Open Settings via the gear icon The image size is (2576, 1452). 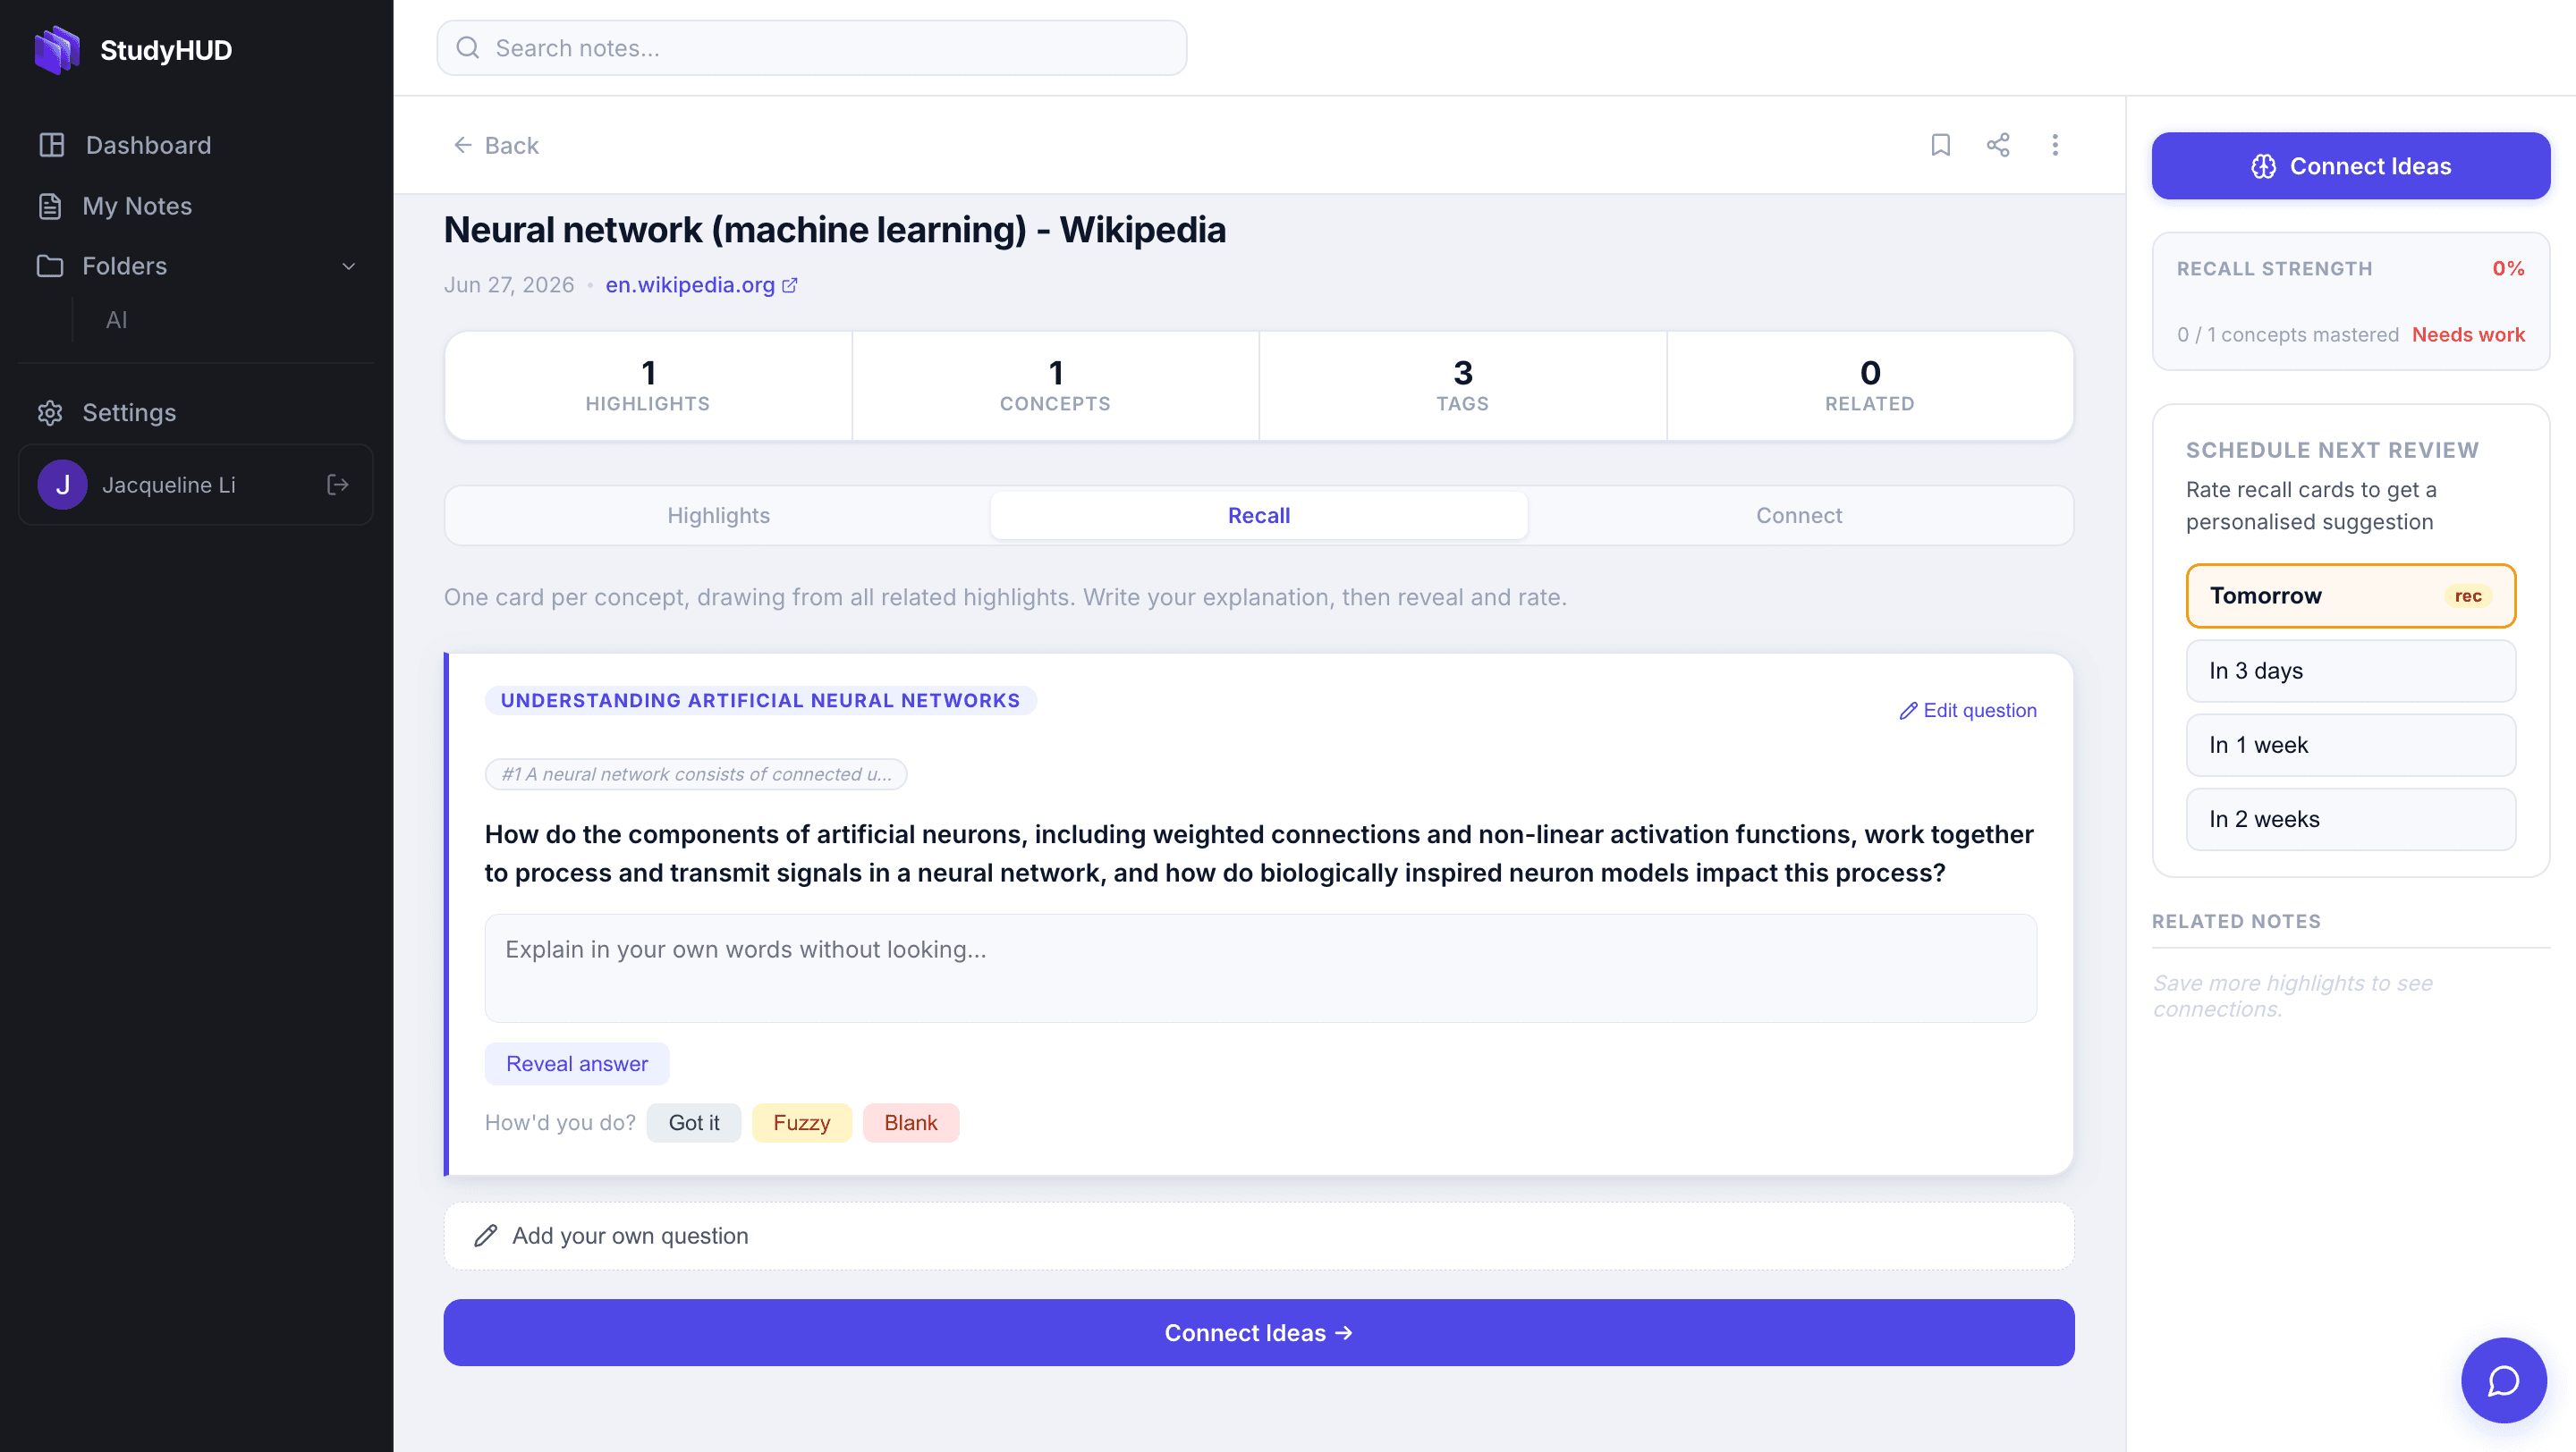pos(50,413)
